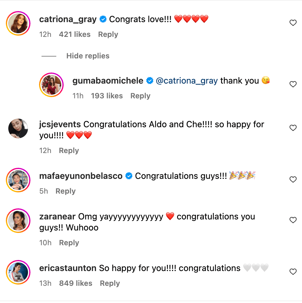Heart zaranear's comment
Image resolution: width=302 pixels, height=303 pixels.
click(293, 220)
